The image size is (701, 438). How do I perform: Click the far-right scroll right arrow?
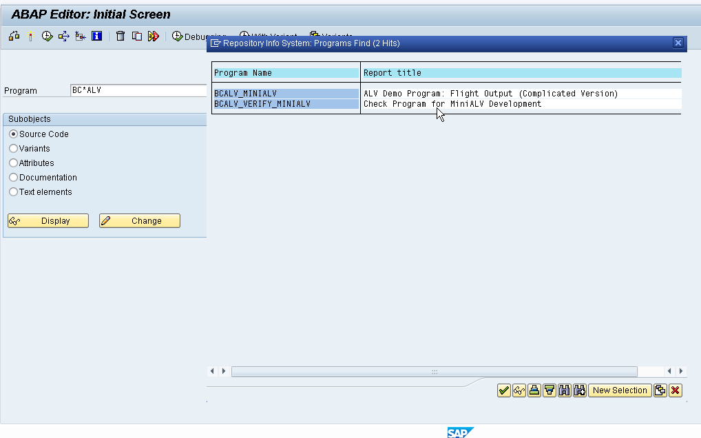[681, 371]
